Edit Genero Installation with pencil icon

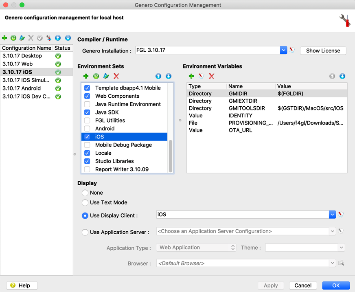tap(292, 50)
